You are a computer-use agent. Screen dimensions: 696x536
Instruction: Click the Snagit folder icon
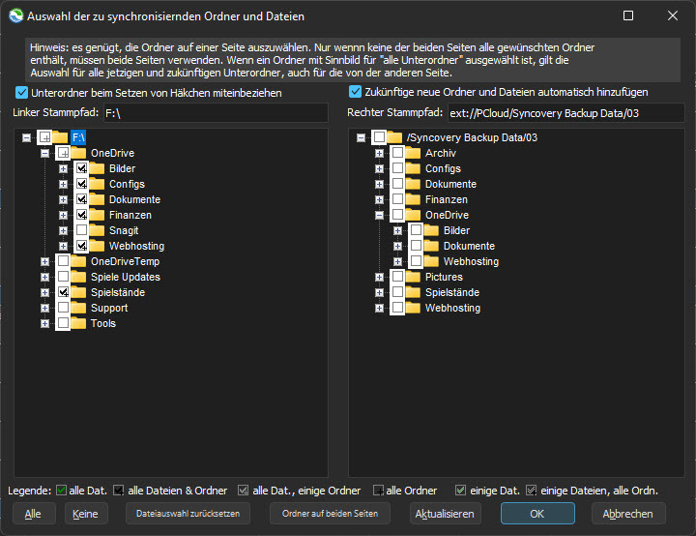coord(97,230)
